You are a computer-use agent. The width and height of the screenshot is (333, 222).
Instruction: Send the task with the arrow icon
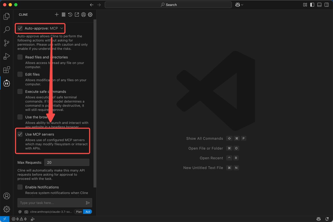pos(88,203)
